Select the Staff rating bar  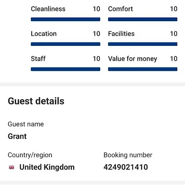pos(66,69)
